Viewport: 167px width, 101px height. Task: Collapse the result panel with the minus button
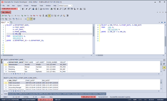tap(2, 94)
